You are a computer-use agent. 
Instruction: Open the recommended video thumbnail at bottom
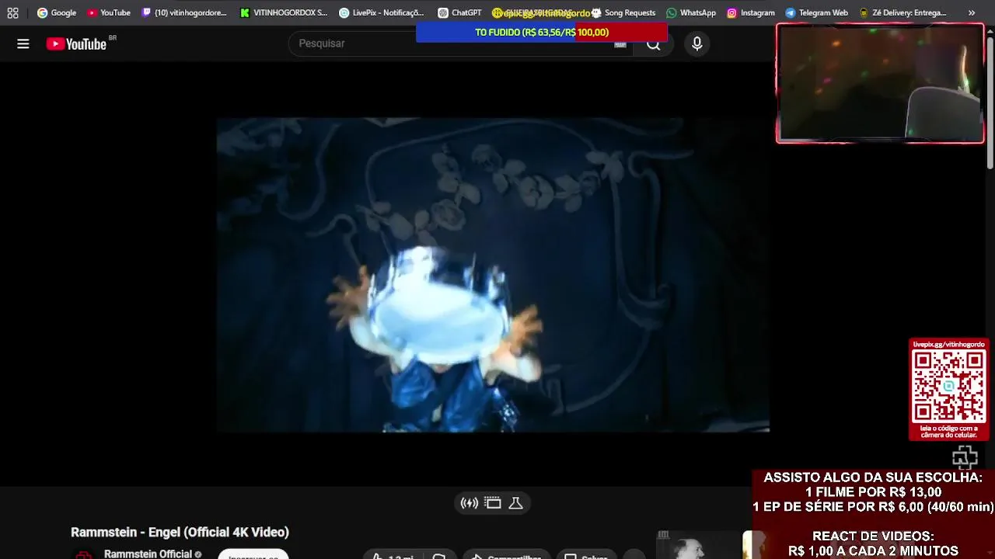pyautogui.click(x=700, y=545)
